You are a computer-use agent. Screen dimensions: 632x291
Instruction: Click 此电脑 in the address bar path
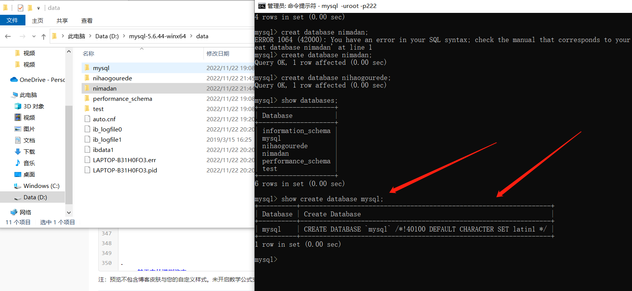pyautogui.click(x=76, y=36)
